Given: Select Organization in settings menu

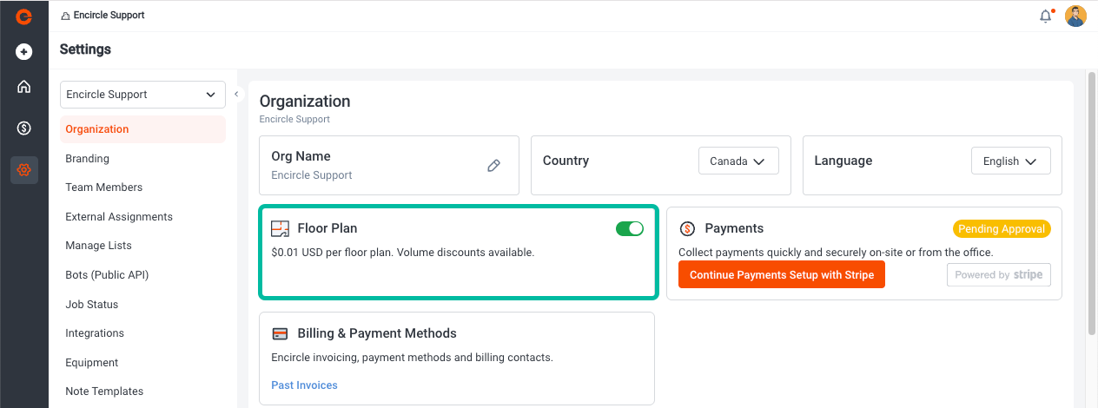Looking at the screenshot, I should 142,129.
